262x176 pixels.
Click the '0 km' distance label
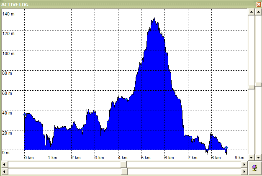pyautogui.click(x=29, y=158)
